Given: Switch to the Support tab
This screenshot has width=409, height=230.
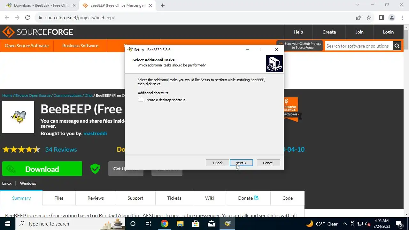Looking at the screenshot, I should (x=135, y=198).
